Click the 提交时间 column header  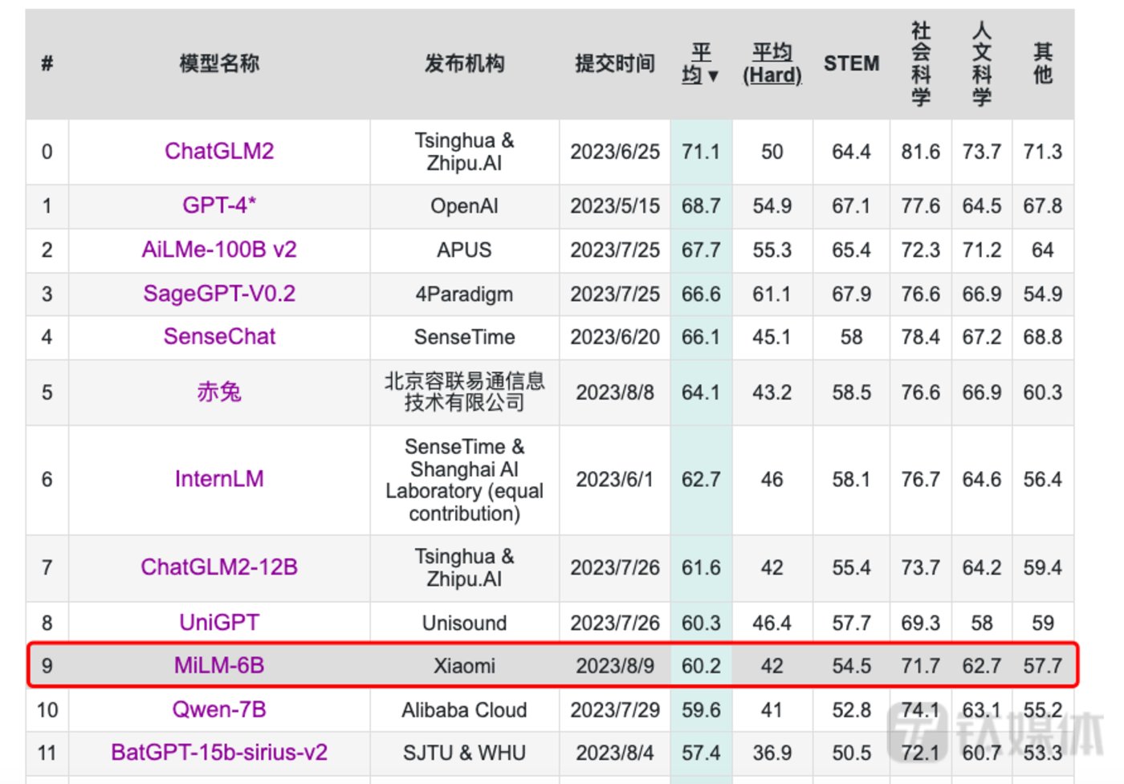point(615,63)
